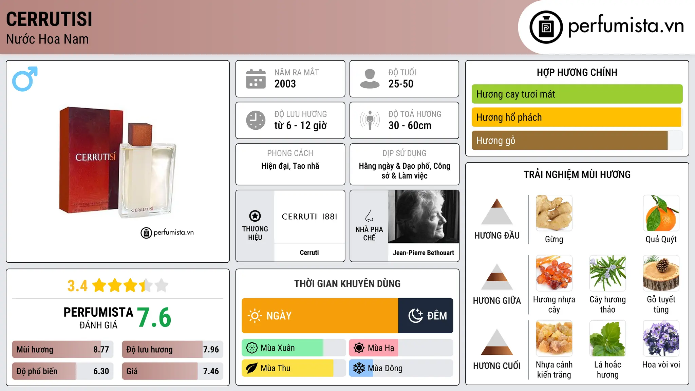695x391 pixels.
Task: Click the Độ phổ biến 6.30 score bar
Action: pos(63,371)
